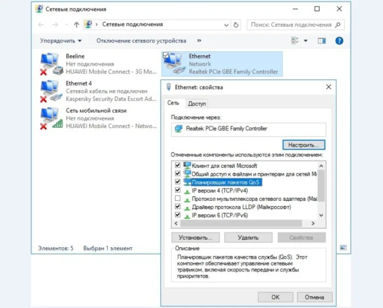This screenshot has width=383, height=308.
Task: Select 'IP версии 4 (TCP/IPv4)' row text
Action: (219, 190)
